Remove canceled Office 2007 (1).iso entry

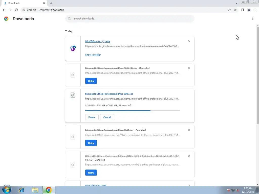click(189, 68)
